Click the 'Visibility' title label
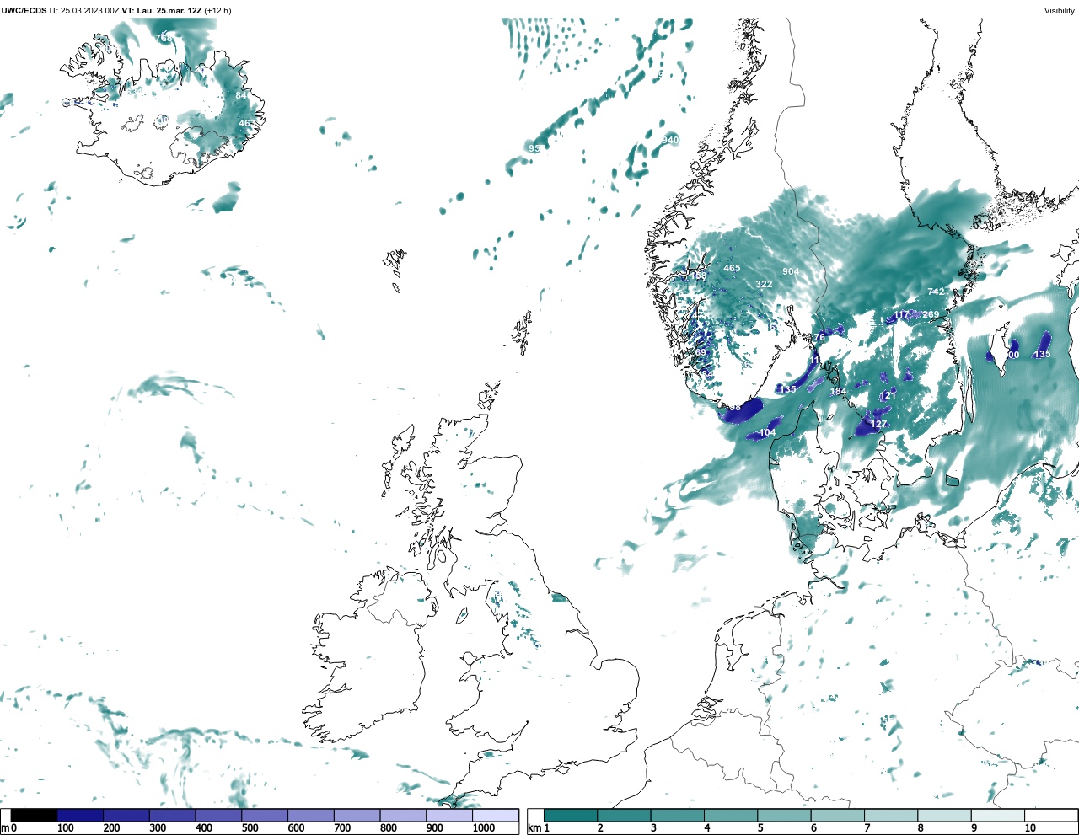The image size is (1079, 835). point(1060,10)
